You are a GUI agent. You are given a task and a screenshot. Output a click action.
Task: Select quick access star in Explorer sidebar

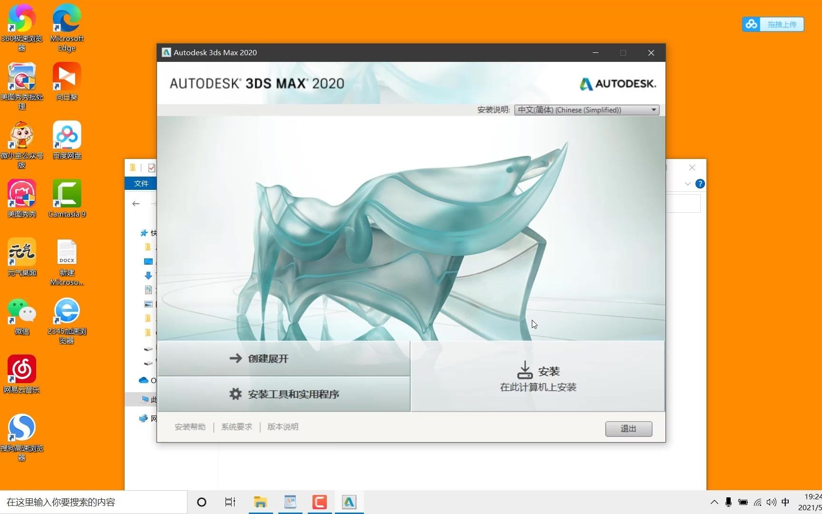144,233
